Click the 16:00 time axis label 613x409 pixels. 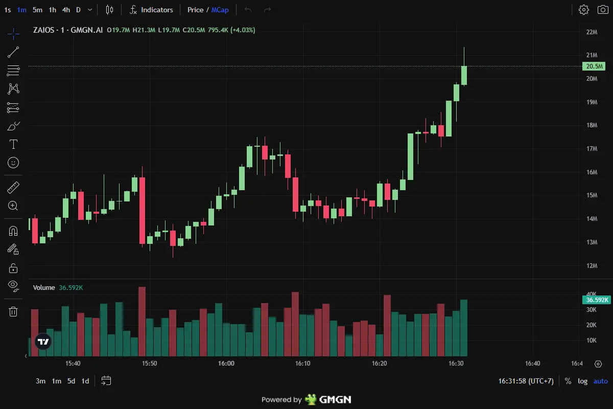point(226,363)
